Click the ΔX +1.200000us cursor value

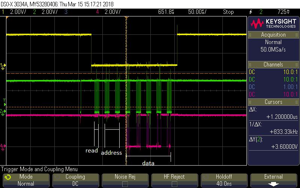point(282,117)
